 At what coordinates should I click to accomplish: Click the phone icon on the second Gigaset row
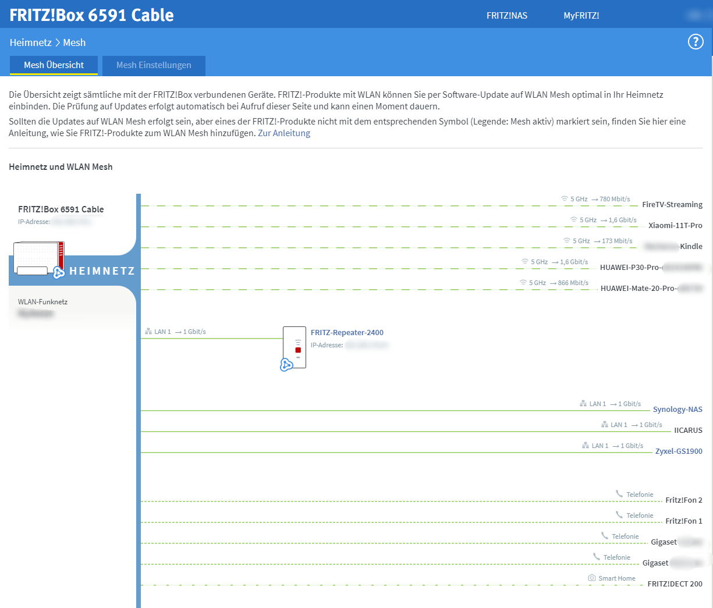(597, 557)
